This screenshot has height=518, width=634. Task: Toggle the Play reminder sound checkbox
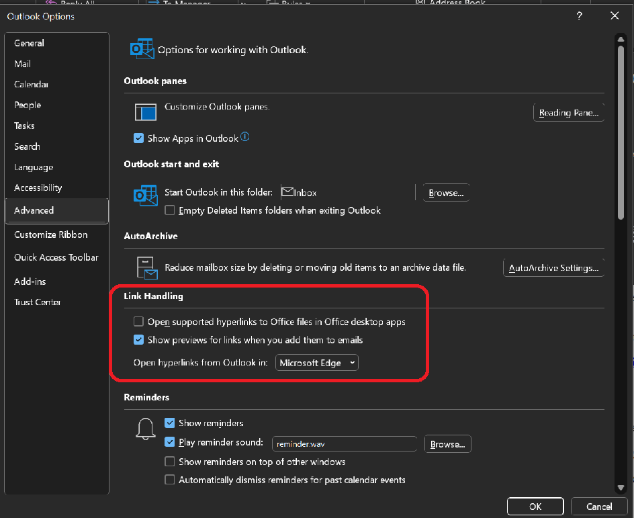coord(170,442)
